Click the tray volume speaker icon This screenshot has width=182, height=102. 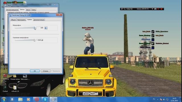164,99
